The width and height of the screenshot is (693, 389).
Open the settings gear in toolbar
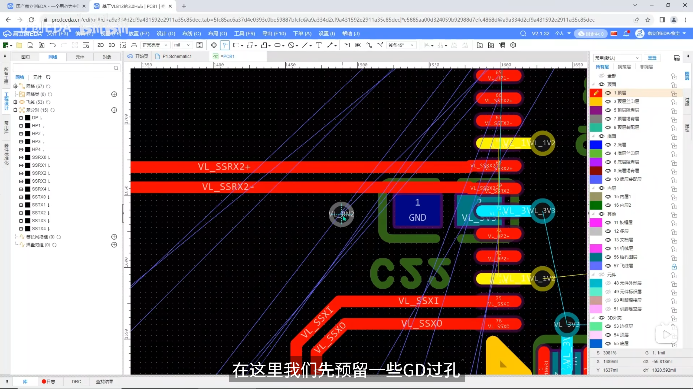pyautogui.click(x=513, y=45)
